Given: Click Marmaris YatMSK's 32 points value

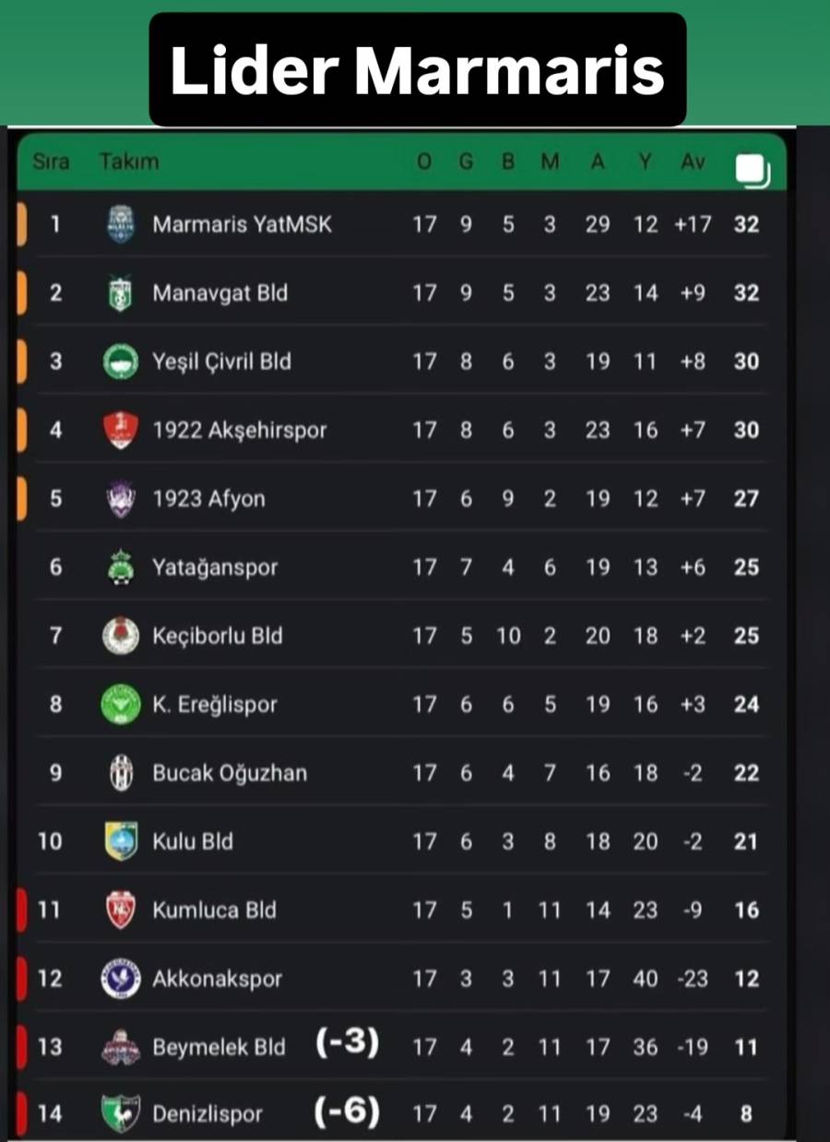Looking at the screenshot, I should point(746,224).
